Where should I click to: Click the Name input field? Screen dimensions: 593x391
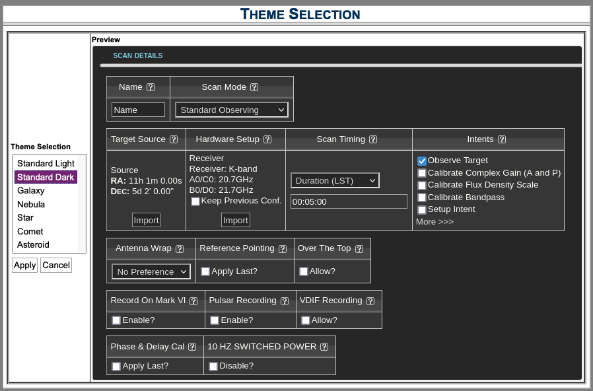pyautogui.click(x=137, y=110)
